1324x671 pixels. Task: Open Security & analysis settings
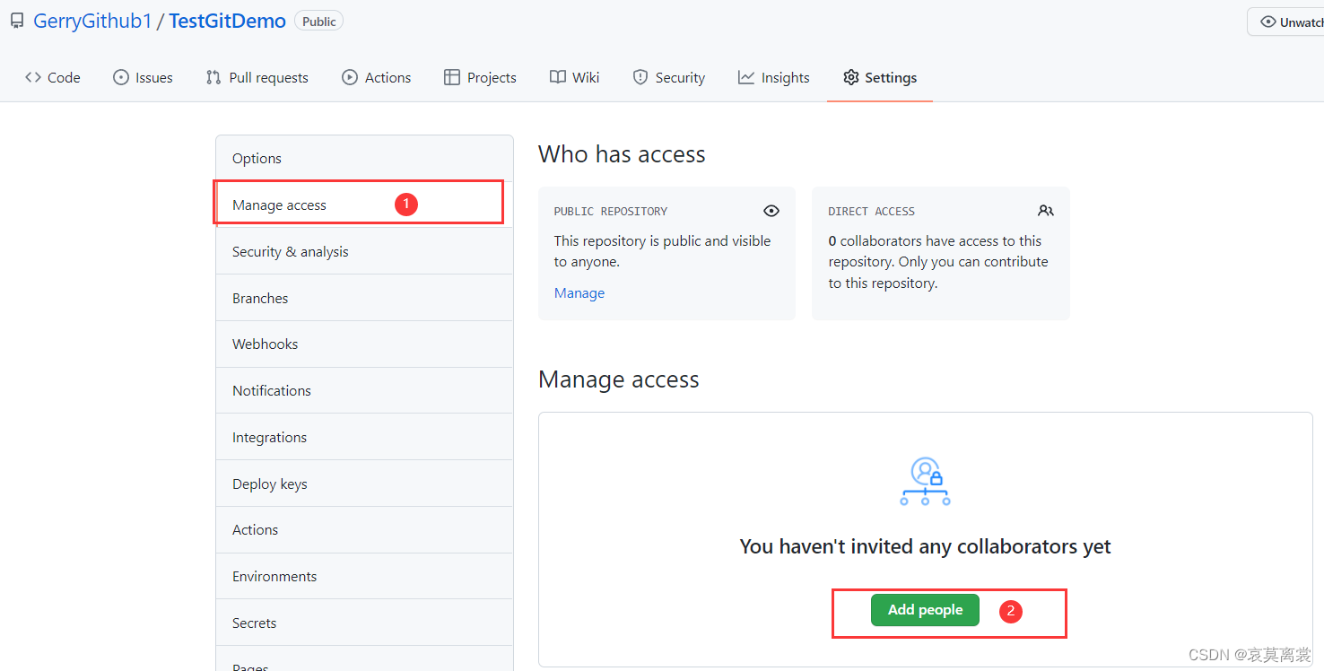(x=364, y=252)
